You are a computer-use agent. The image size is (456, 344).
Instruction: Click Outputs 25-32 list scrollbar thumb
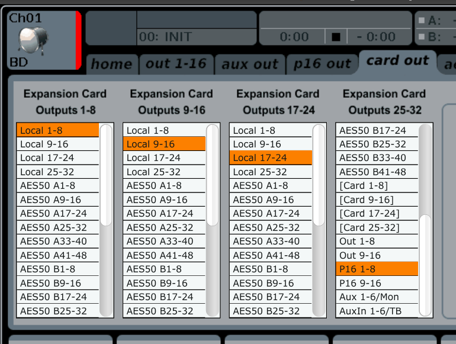click(x=425, y=265)
